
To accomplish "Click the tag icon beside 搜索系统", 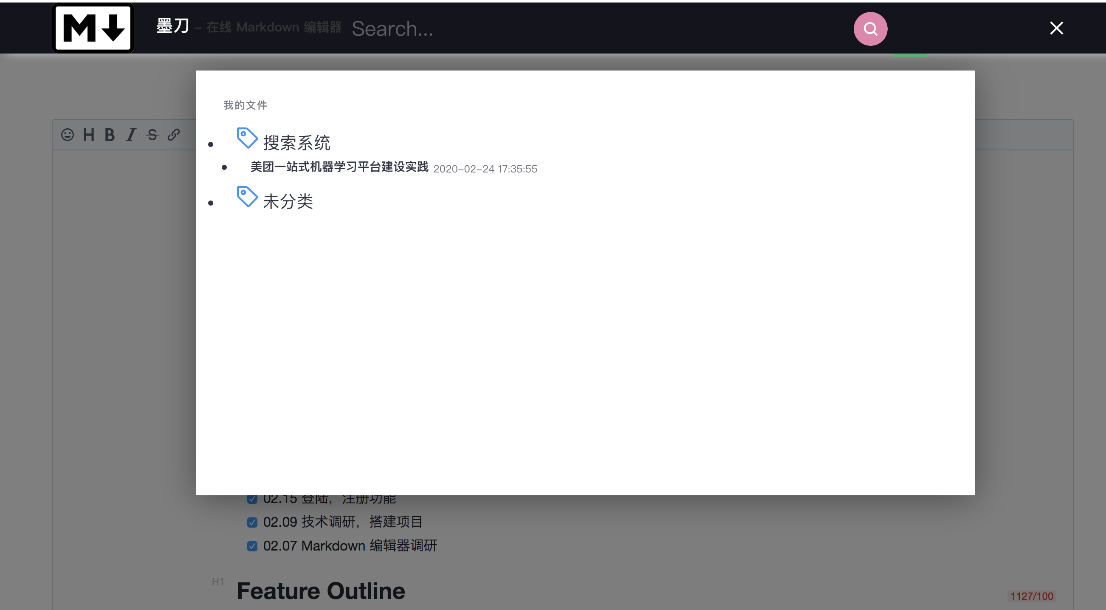I will tap(247, 138).
